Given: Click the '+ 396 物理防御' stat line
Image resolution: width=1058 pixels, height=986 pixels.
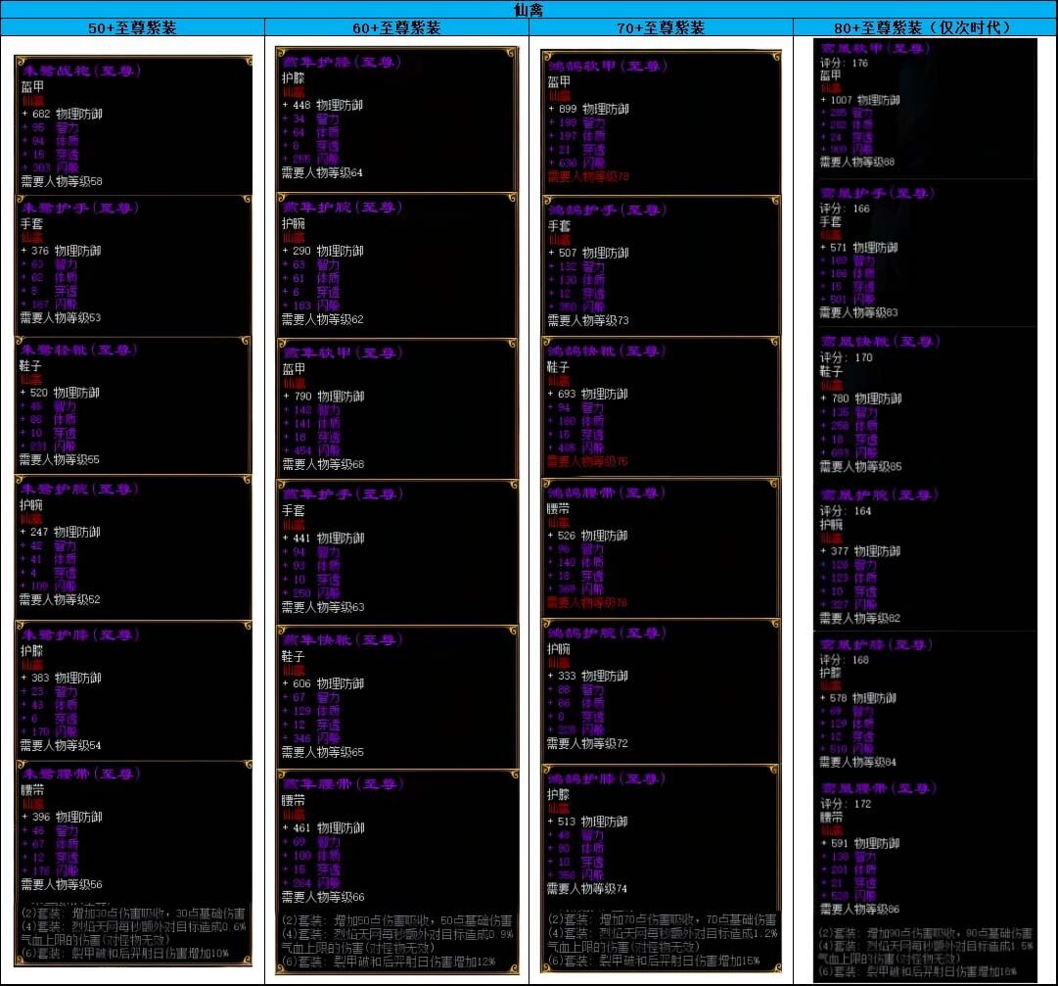Looking at the screenshot, I should [62, 817].
